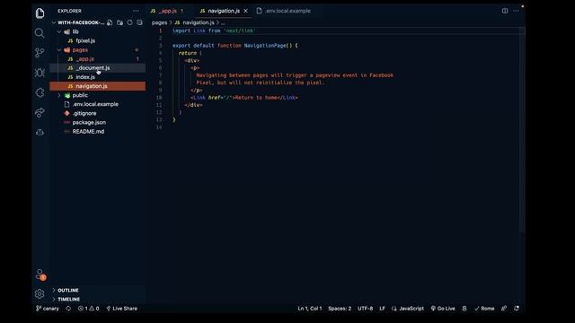
Task: Click the feedback icon next to Rome
Action: pos(504,309)
